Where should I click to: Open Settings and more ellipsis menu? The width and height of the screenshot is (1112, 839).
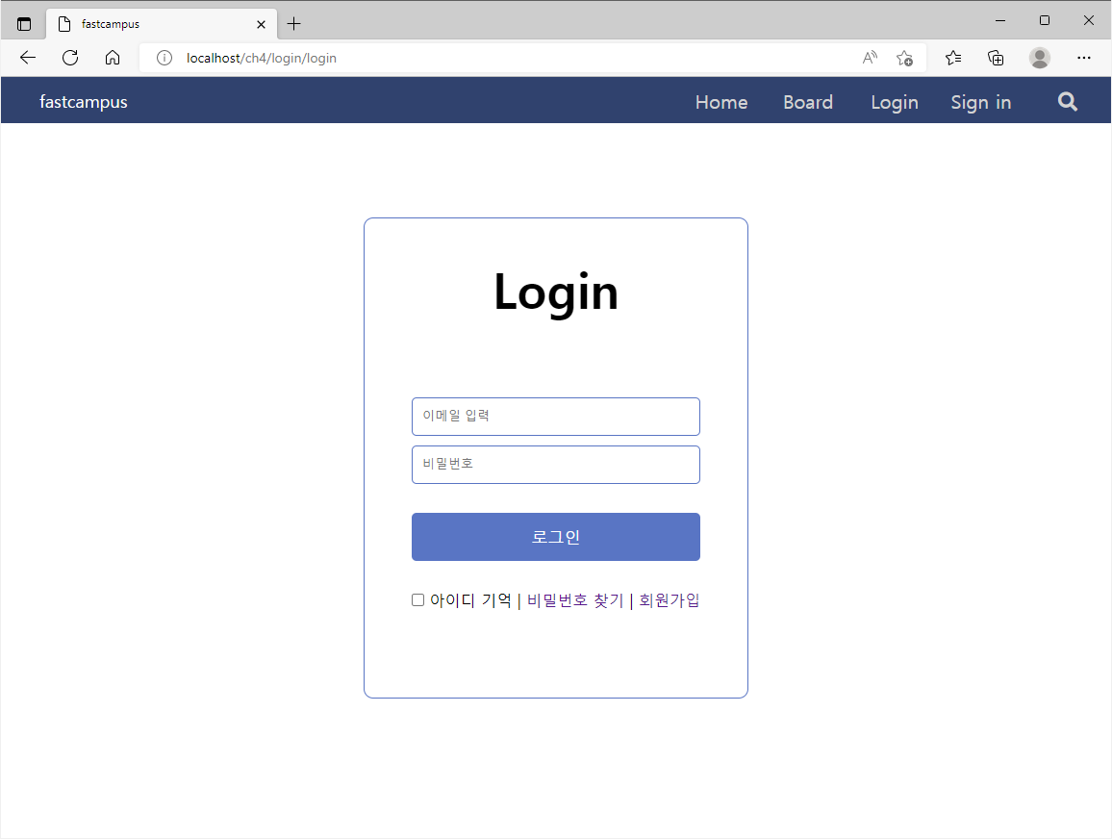click(1084, 58)
